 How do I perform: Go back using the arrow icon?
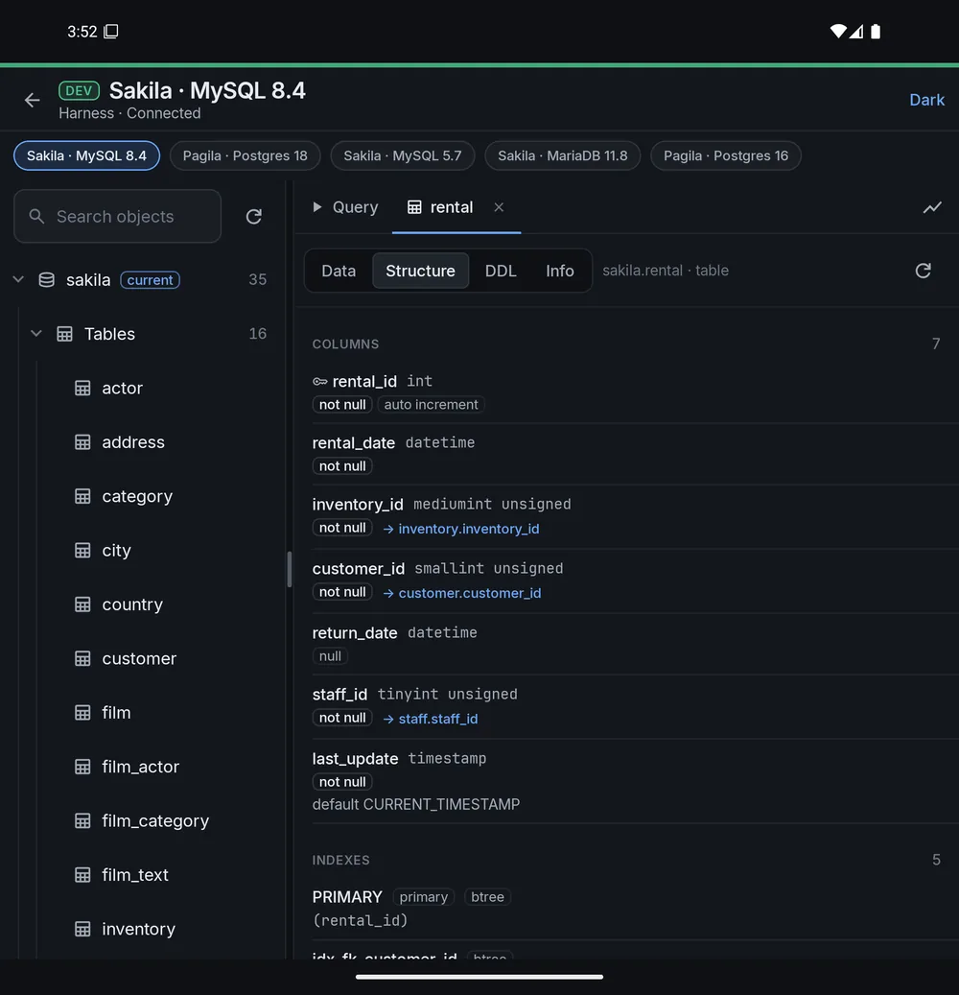32,100
